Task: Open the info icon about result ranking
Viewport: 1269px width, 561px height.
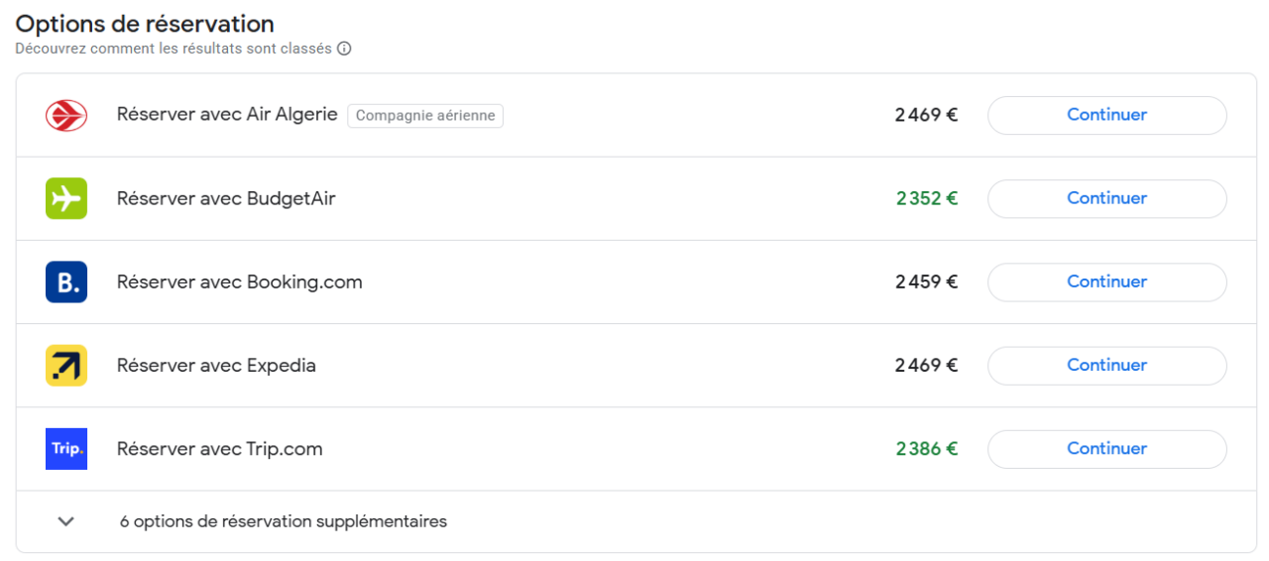Action: point(344,49)
